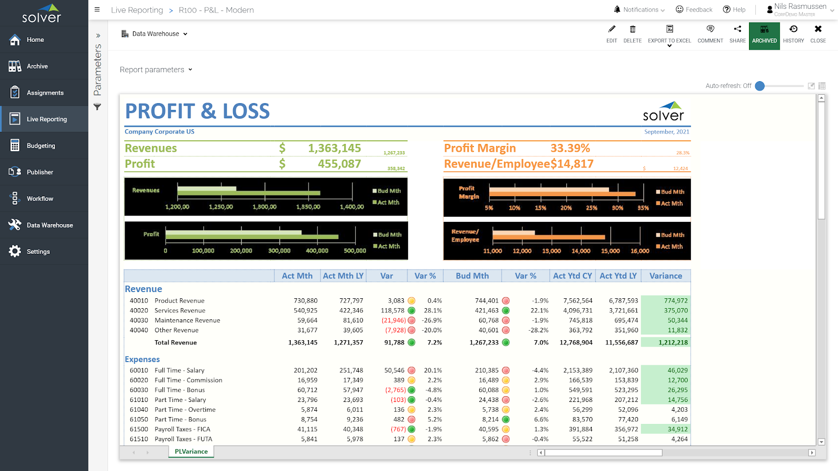Click the Notifications bell icon
Image resolution: width=838 pixels, height=471 pixels.
617,9
